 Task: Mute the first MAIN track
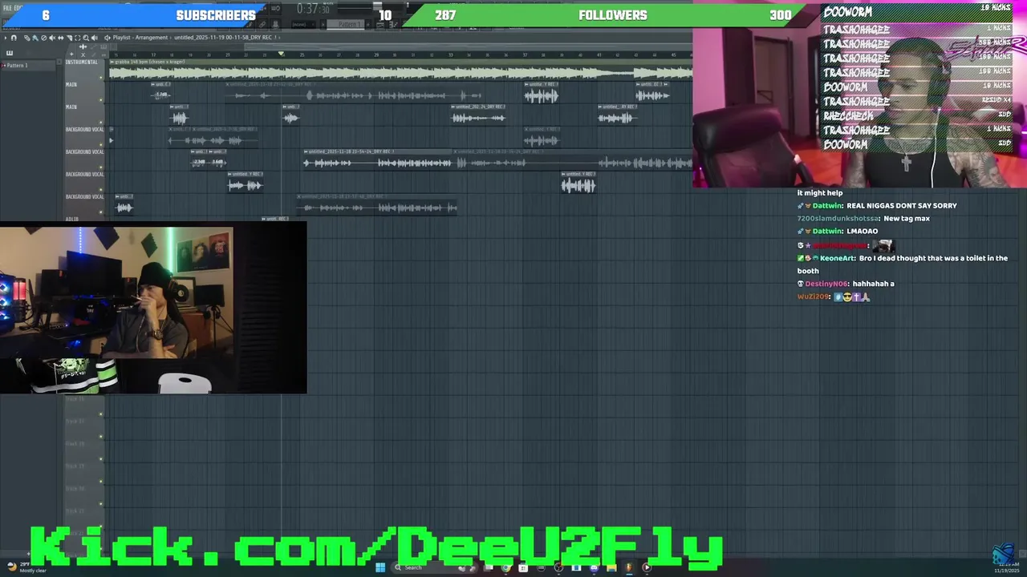coord(101,99)
